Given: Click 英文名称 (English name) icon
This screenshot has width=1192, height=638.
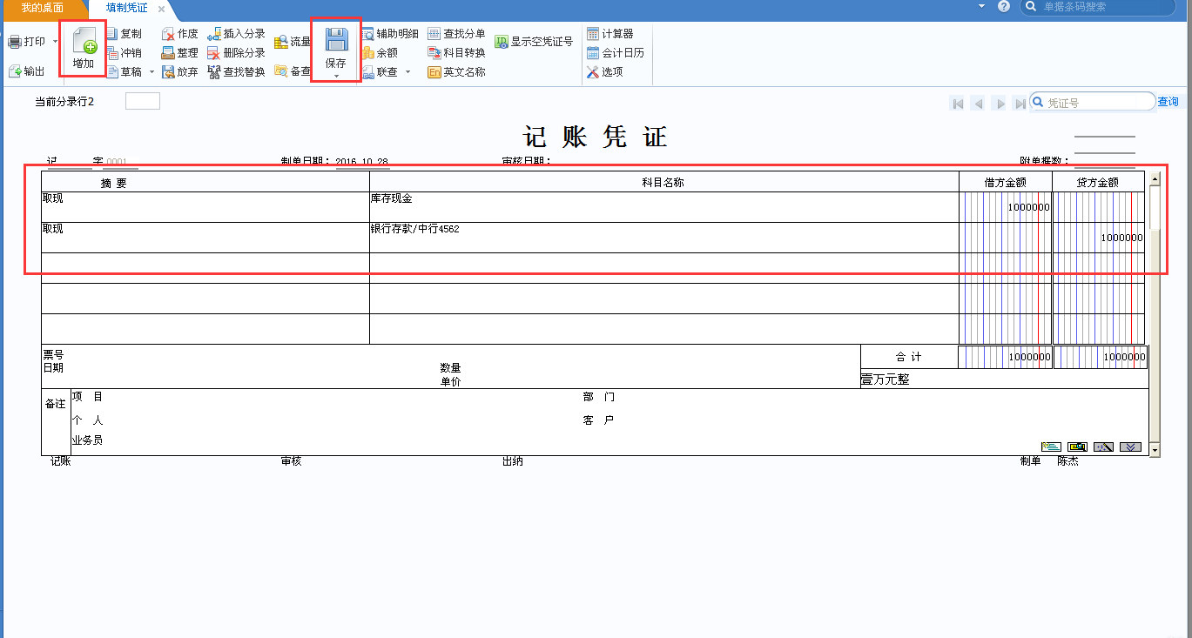Looking at the screenshot, I should click(x=434, y=72).
